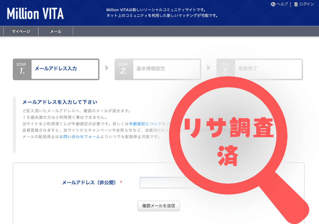Select the gray STEP 1 number badge
Screen dimensions: 319x224
pos(22,69)
